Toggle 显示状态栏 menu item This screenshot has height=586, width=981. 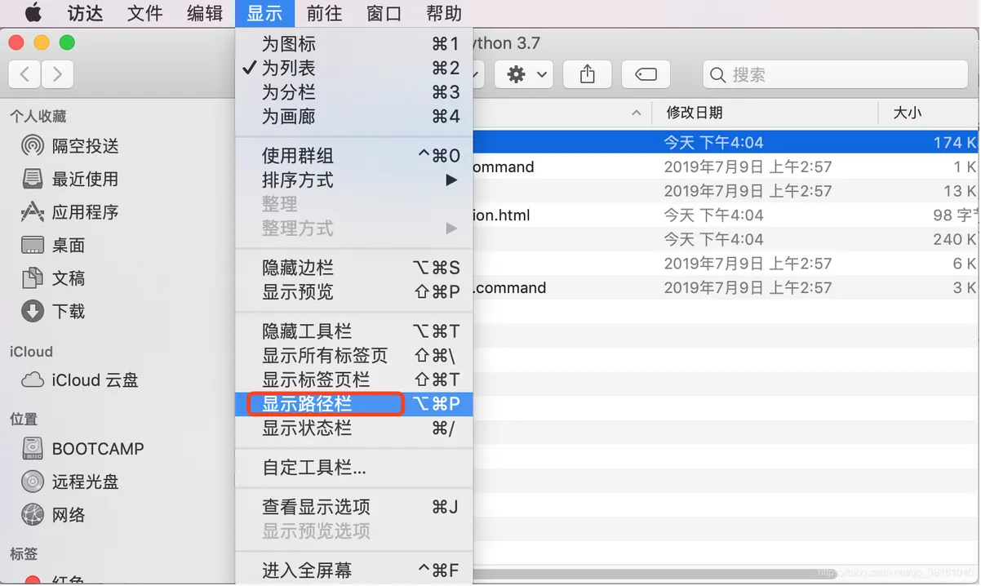[x=354, y=428]
